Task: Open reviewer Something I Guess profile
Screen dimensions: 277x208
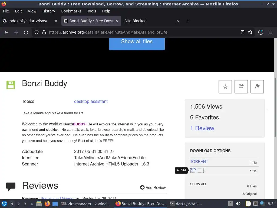Action: pos(57,198)
